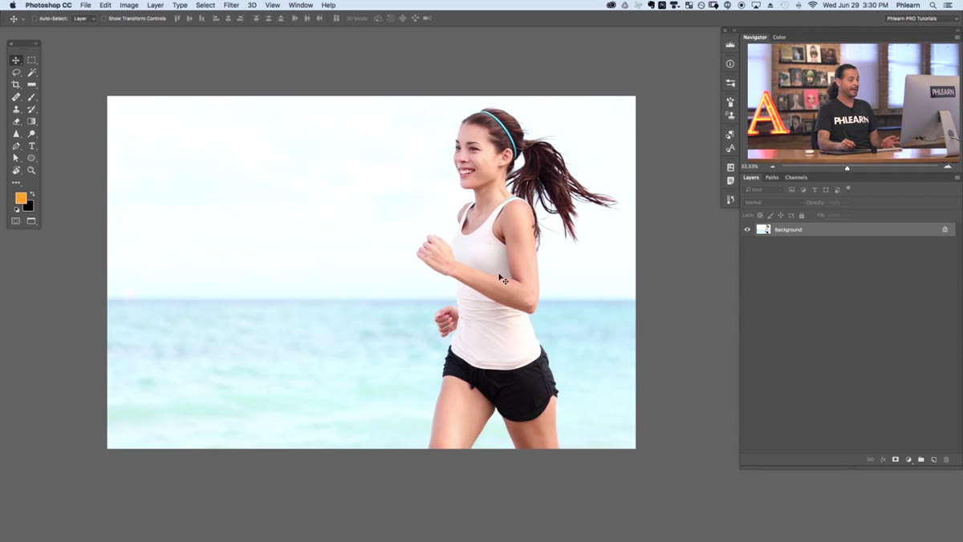Open the Move tool preset picker arrow
The height and width of the screenshot is (542, 963).
pyautogui.click(x=22, y=18)
